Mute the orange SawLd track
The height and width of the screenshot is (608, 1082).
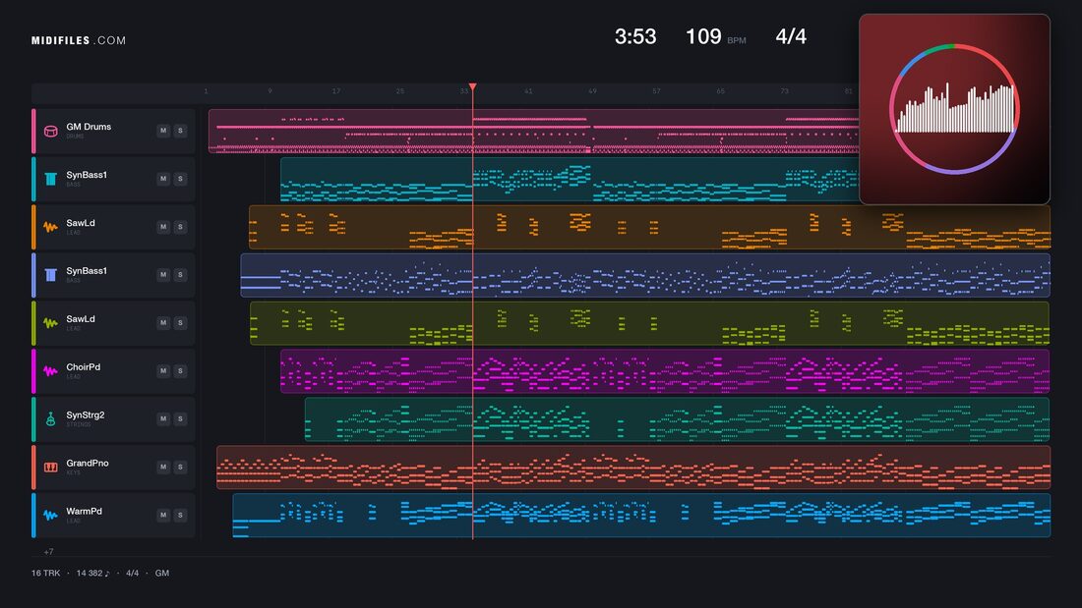(163, 227)
